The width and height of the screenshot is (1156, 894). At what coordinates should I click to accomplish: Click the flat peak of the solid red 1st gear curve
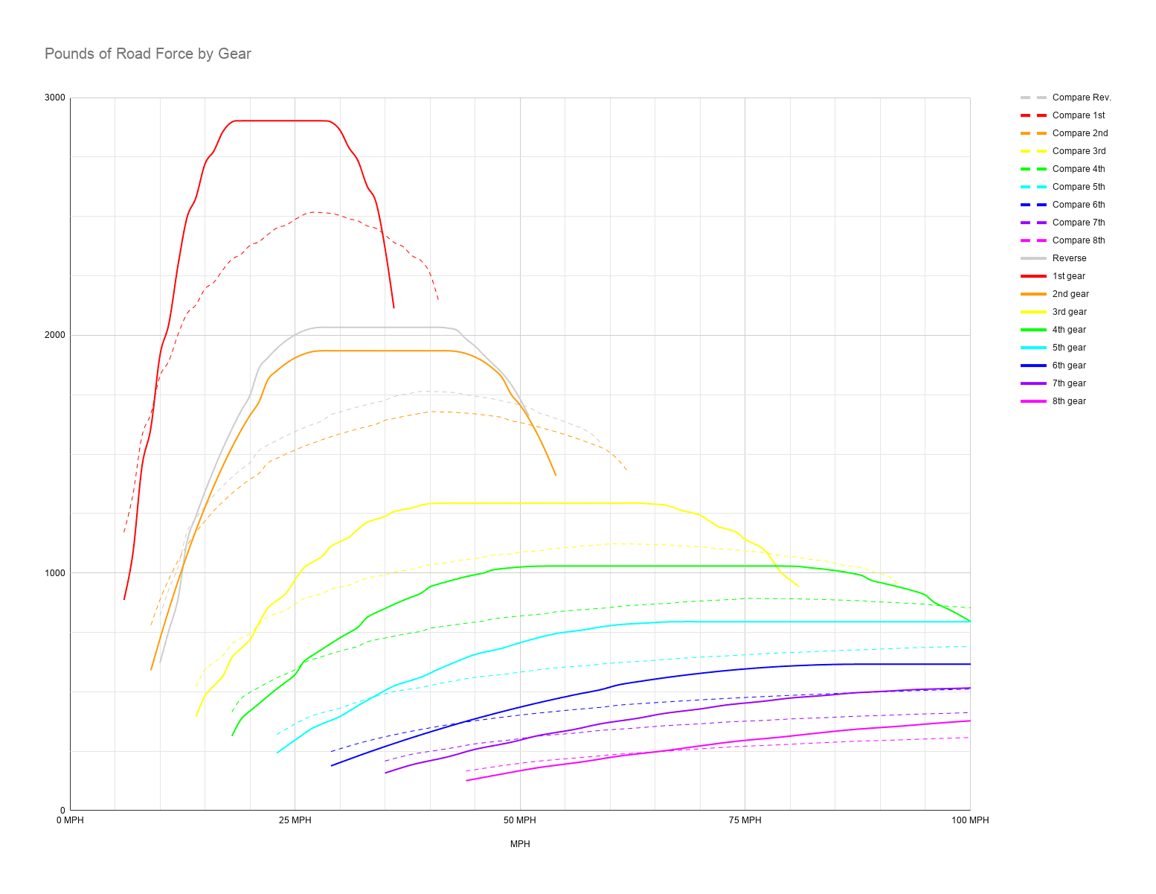(x=281, y=121)
